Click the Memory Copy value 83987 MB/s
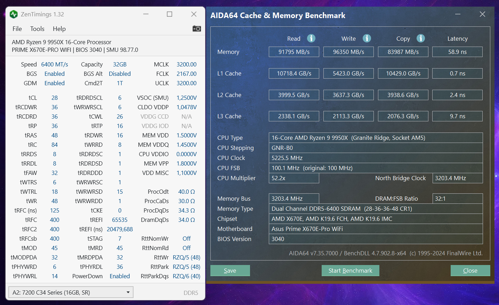Viewport: 499px width, 305px height. click(x=403, y=52)
